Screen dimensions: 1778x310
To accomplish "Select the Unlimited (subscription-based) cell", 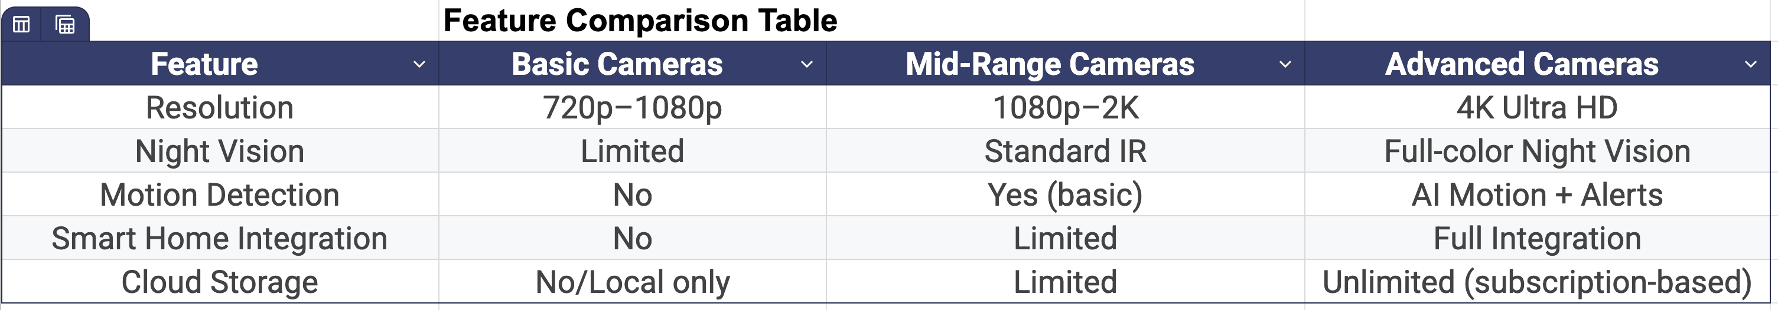I will (1537, 282).
